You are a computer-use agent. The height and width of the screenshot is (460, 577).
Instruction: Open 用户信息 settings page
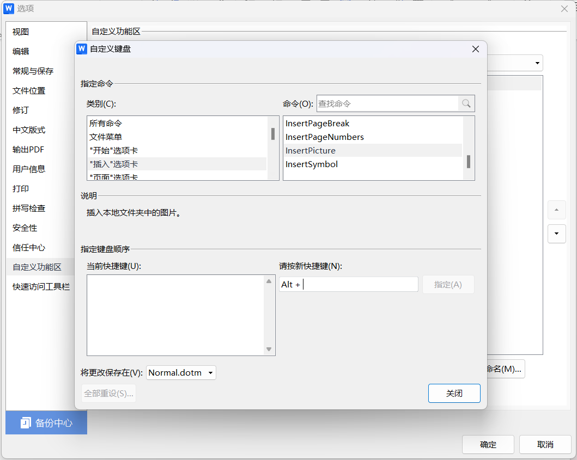click(x=29, y=169)
